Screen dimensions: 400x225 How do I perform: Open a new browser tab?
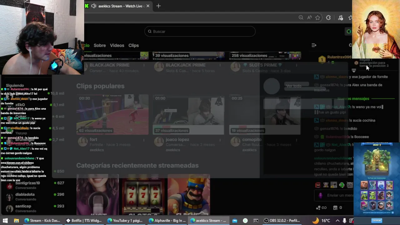158,6
